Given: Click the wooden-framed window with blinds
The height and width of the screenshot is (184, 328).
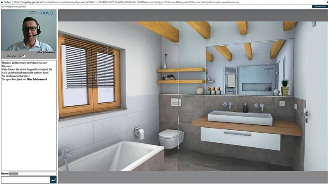Looking at the screenshot, I should 89,74.
